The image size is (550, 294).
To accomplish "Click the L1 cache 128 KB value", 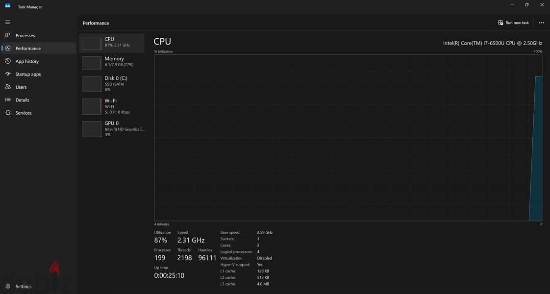I will click(263, 271).
